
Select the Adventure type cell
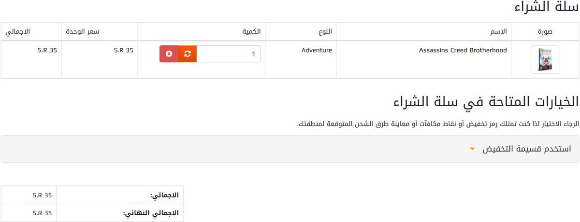click(x=317, y=50)
